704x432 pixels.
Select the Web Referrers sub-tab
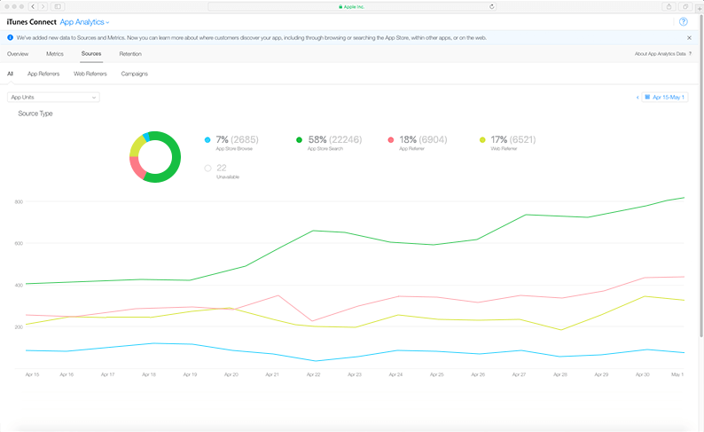[90, 74]
